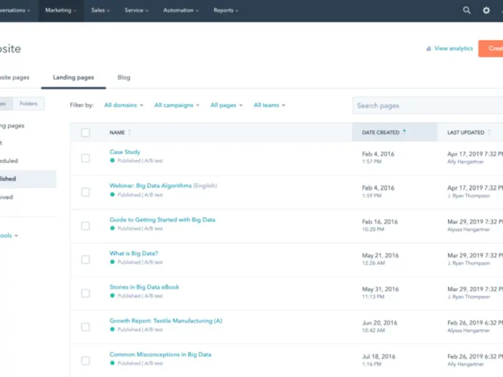Open the Marketing menu in navigation bar
The height and width of the screenshot is (377, 503).
pyautogui.click(x=61, y=11)
